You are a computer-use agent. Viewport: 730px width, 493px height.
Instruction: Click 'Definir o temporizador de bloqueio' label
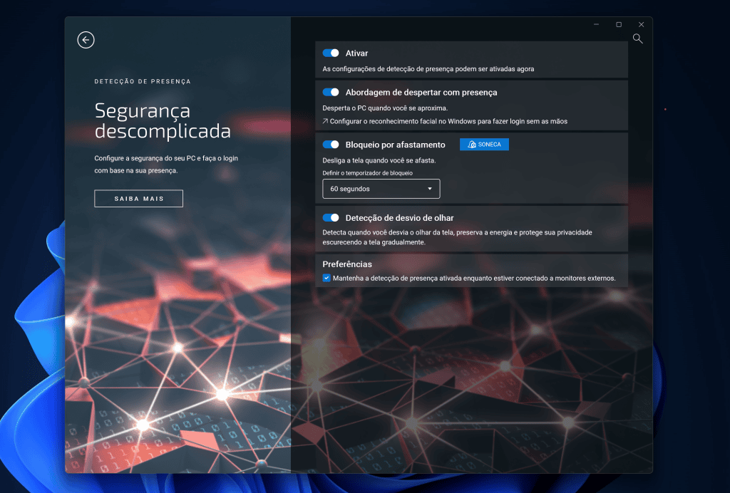pos(368,173)
